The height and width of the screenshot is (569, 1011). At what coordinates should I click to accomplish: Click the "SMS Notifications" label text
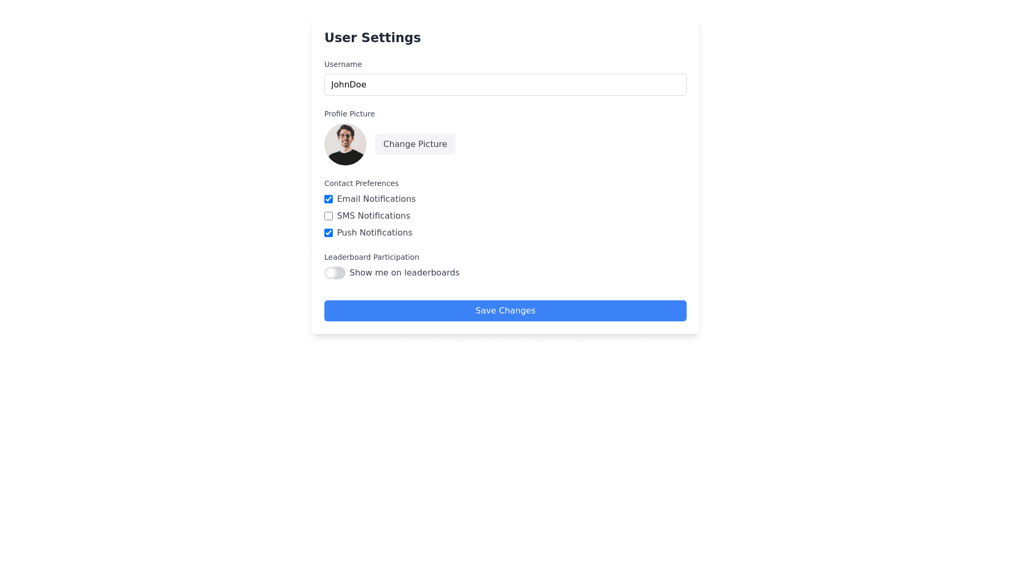373,216
